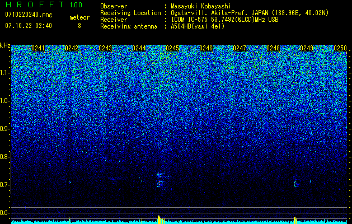Click the 0241 time marker

pyautogui.click(x=38, y=48)
